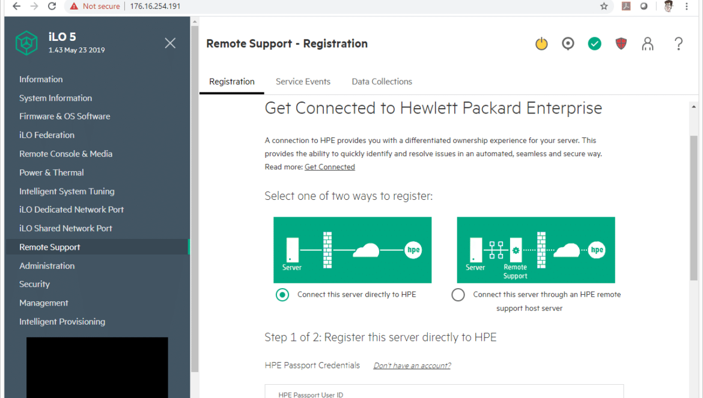703x398 pixels.
Task: Click the yellow power status icon
Action: click(541, 43)
